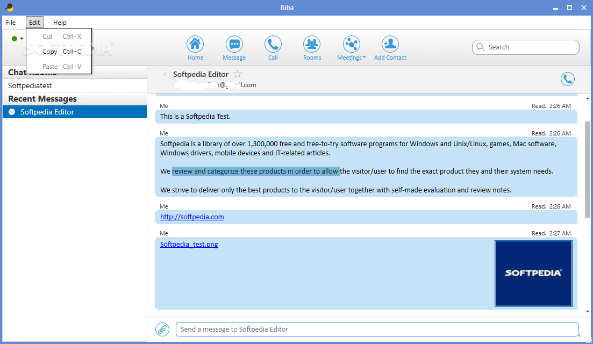Click the search magnifier icon

(480, 47)
